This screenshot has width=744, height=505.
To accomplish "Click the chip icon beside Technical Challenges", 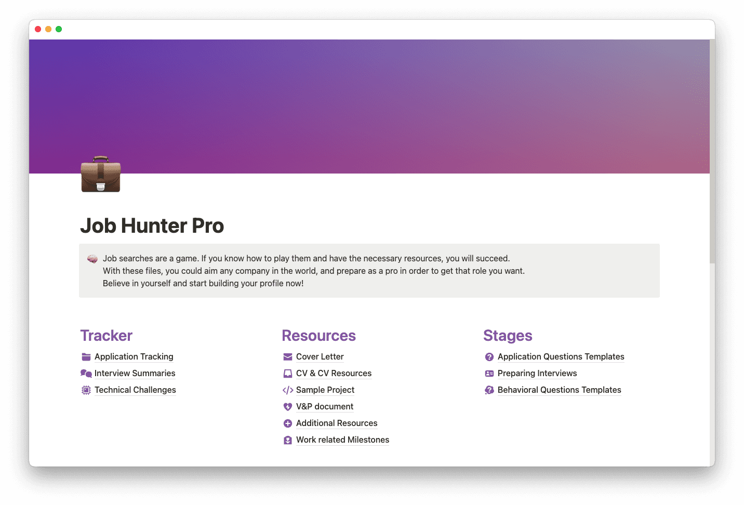I will tap(86, 390).
